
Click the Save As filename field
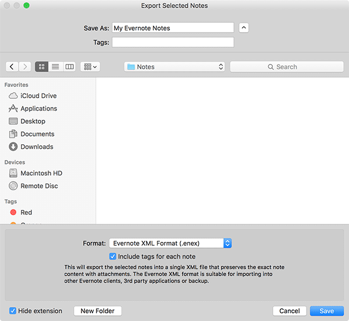coord(173,28)
